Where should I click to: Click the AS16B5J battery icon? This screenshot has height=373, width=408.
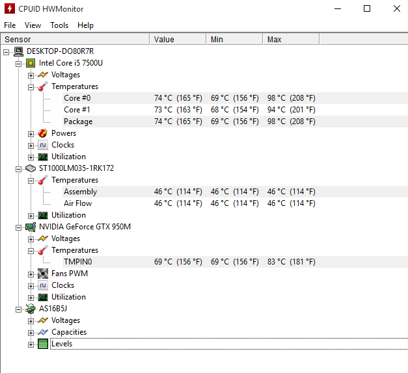click(31, 309)
